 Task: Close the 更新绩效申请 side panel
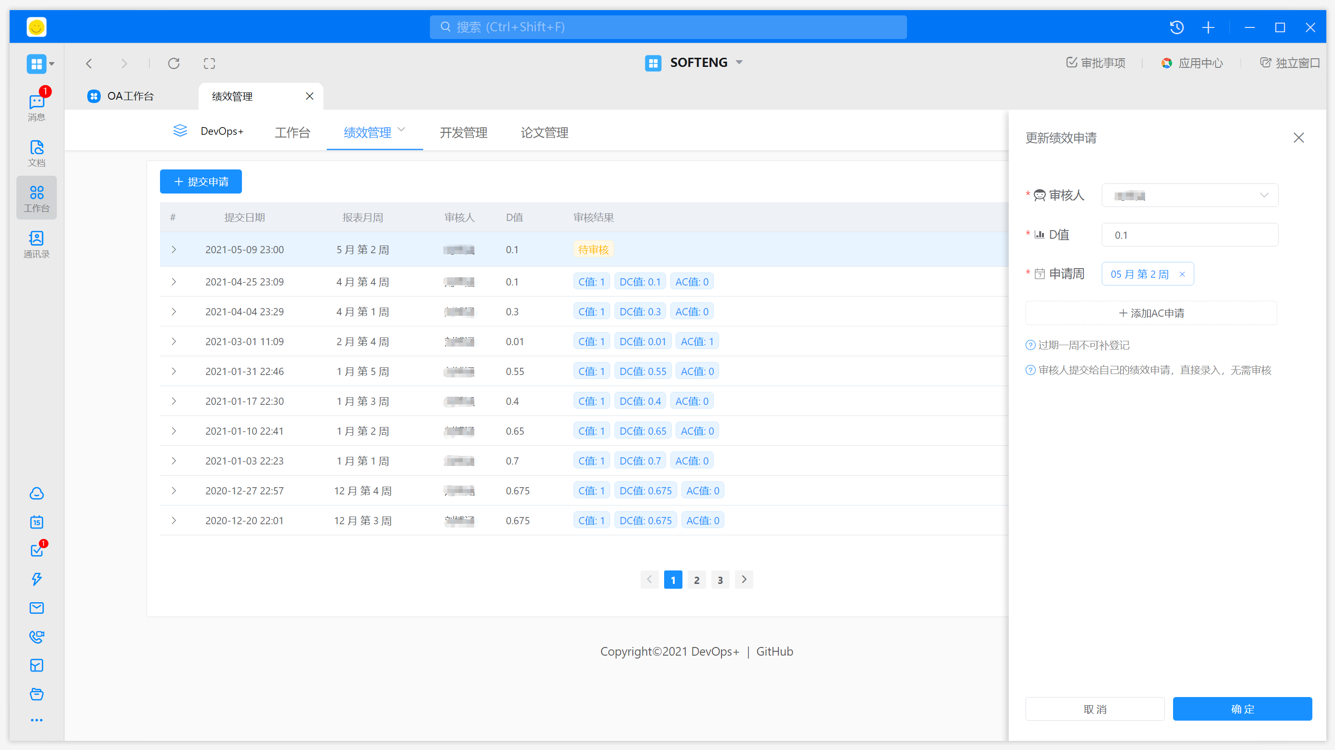click(1298, 138)
